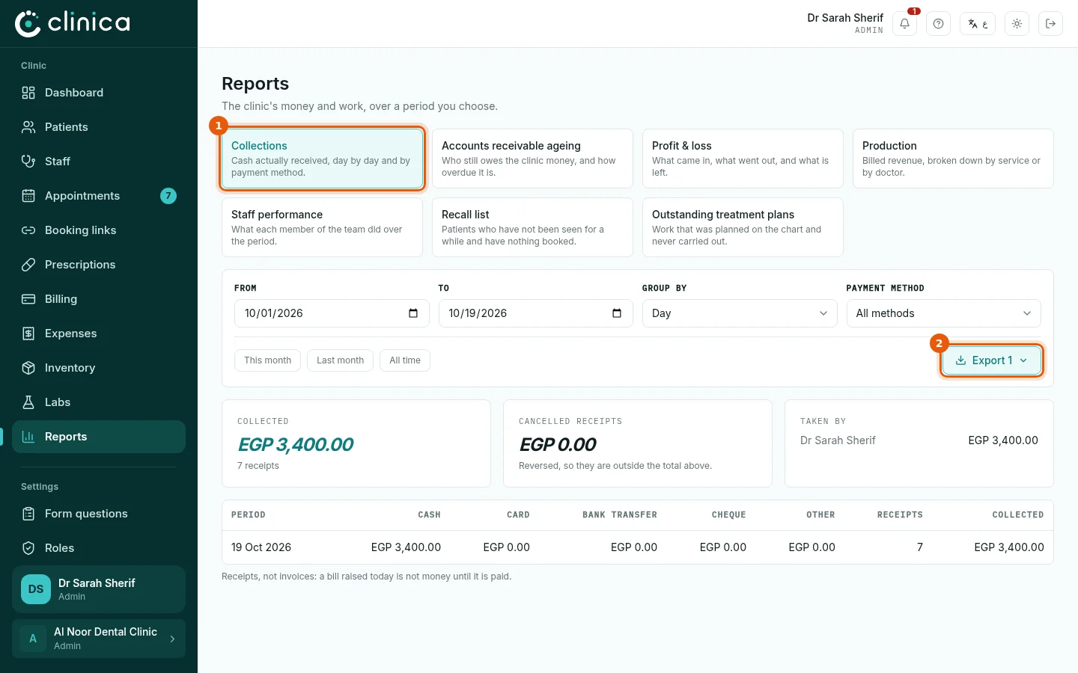Apply the All time date preset
1078x673 pixels.
(405, 360)
